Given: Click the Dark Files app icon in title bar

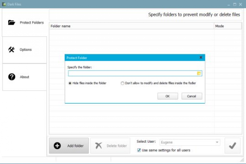Looking at the screenshot, I should (x=4, y=4).
